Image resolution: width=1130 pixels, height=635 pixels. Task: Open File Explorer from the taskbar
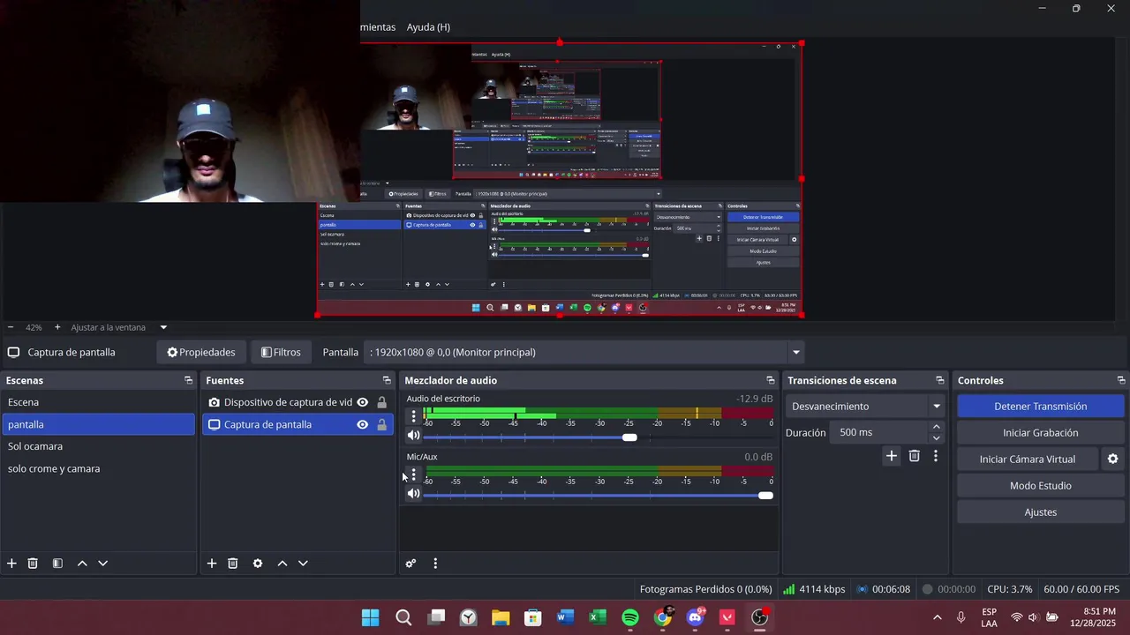tap(501, 617)
